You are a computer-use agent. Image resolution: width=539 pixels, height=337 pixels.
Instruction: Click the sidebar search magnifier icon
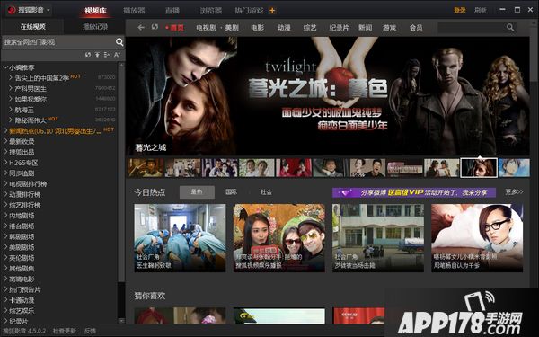(119, 42)
